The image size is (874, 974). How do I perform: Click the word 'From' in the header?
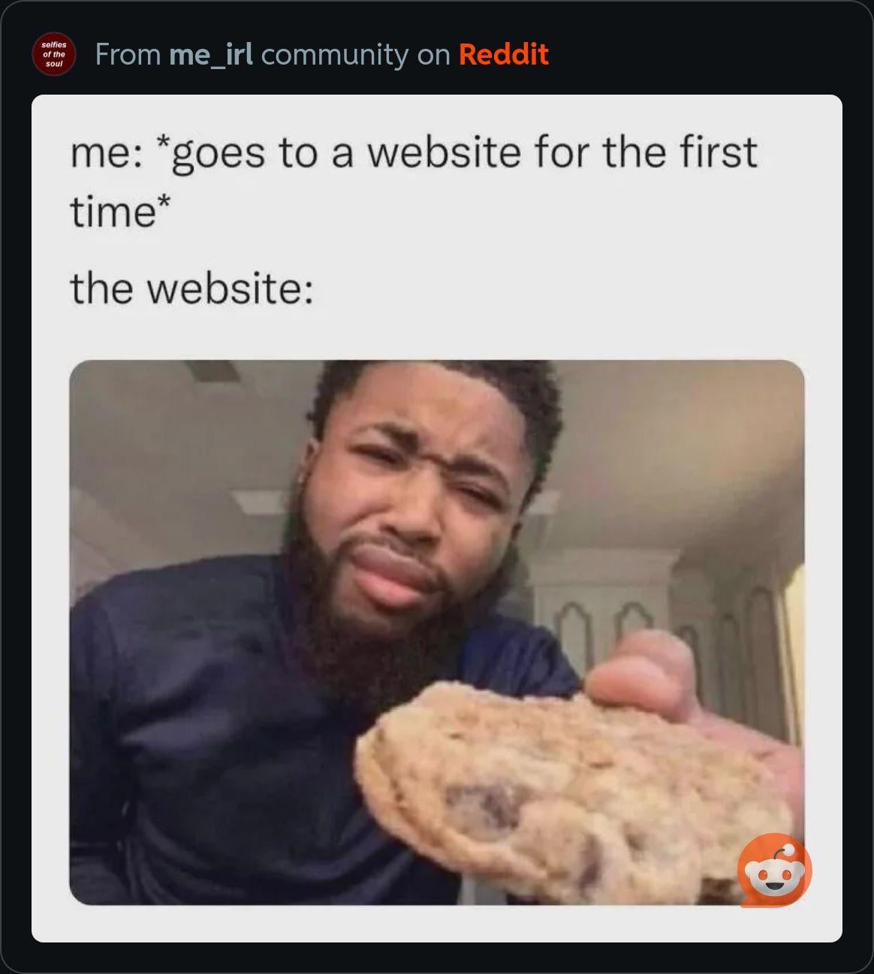click(x=128, y=54)
